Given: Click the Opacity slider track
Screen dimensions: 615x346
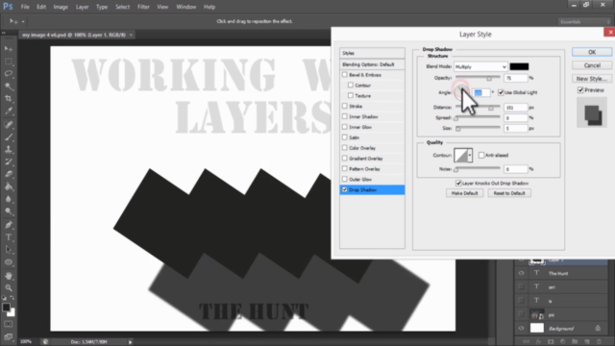Looking at the screenshot, I should tap(478, 77).
